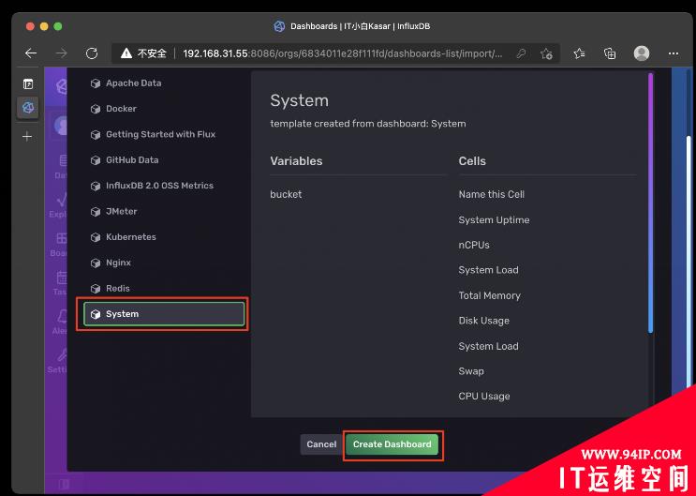696x496 pixels.
Task: Click the template details scrollbar
Action: pyautogui.click(x=651, y=203)
